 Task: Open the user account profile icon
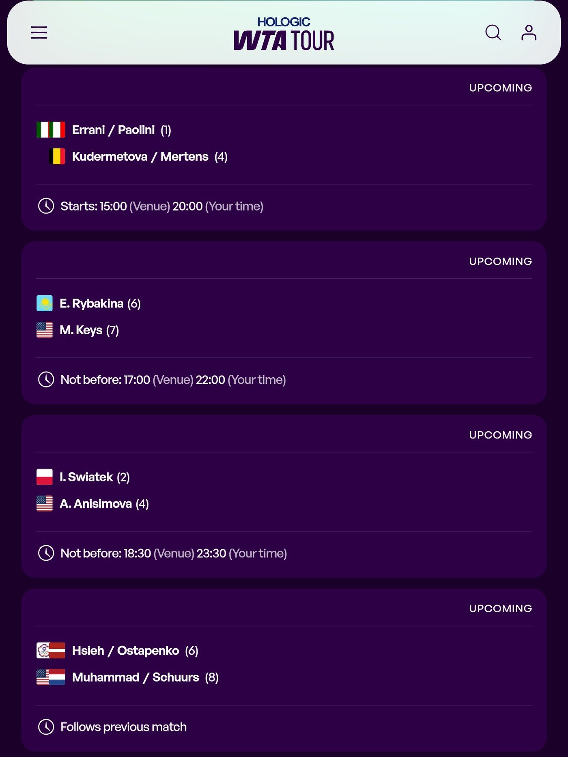[529, 32]
